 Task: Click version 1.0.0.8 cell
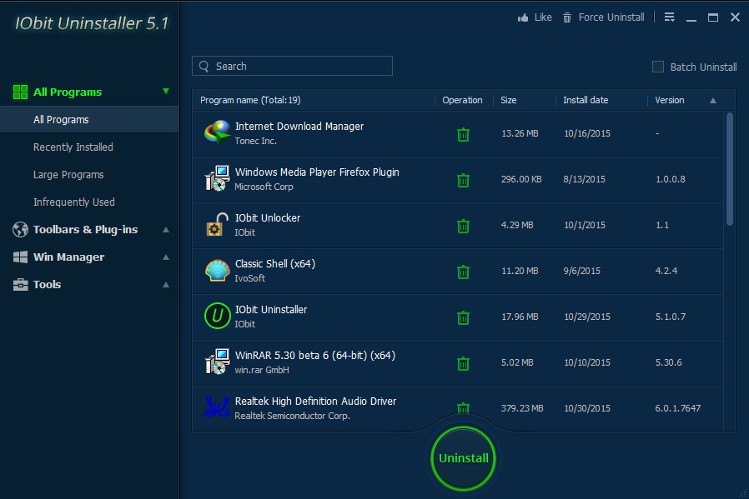[x=671, y=179]
